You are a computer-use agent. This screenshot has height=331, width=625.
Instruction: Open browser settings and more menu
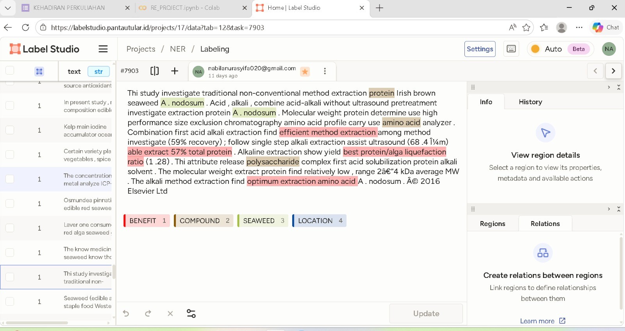point(579,27)
